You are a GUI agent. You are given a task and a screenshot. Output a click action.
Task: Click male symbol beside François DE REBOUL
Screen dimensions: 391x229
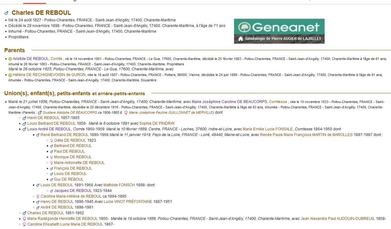(52, 169)
